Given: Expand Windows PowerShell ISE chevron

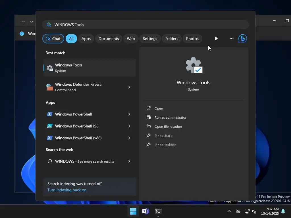Looking at the screenshot, I should point(129,126).
